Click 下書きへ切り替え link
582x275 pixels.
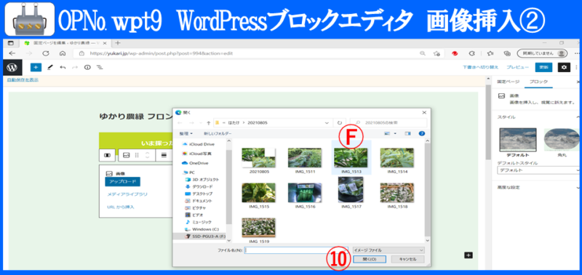click(481, 67)
